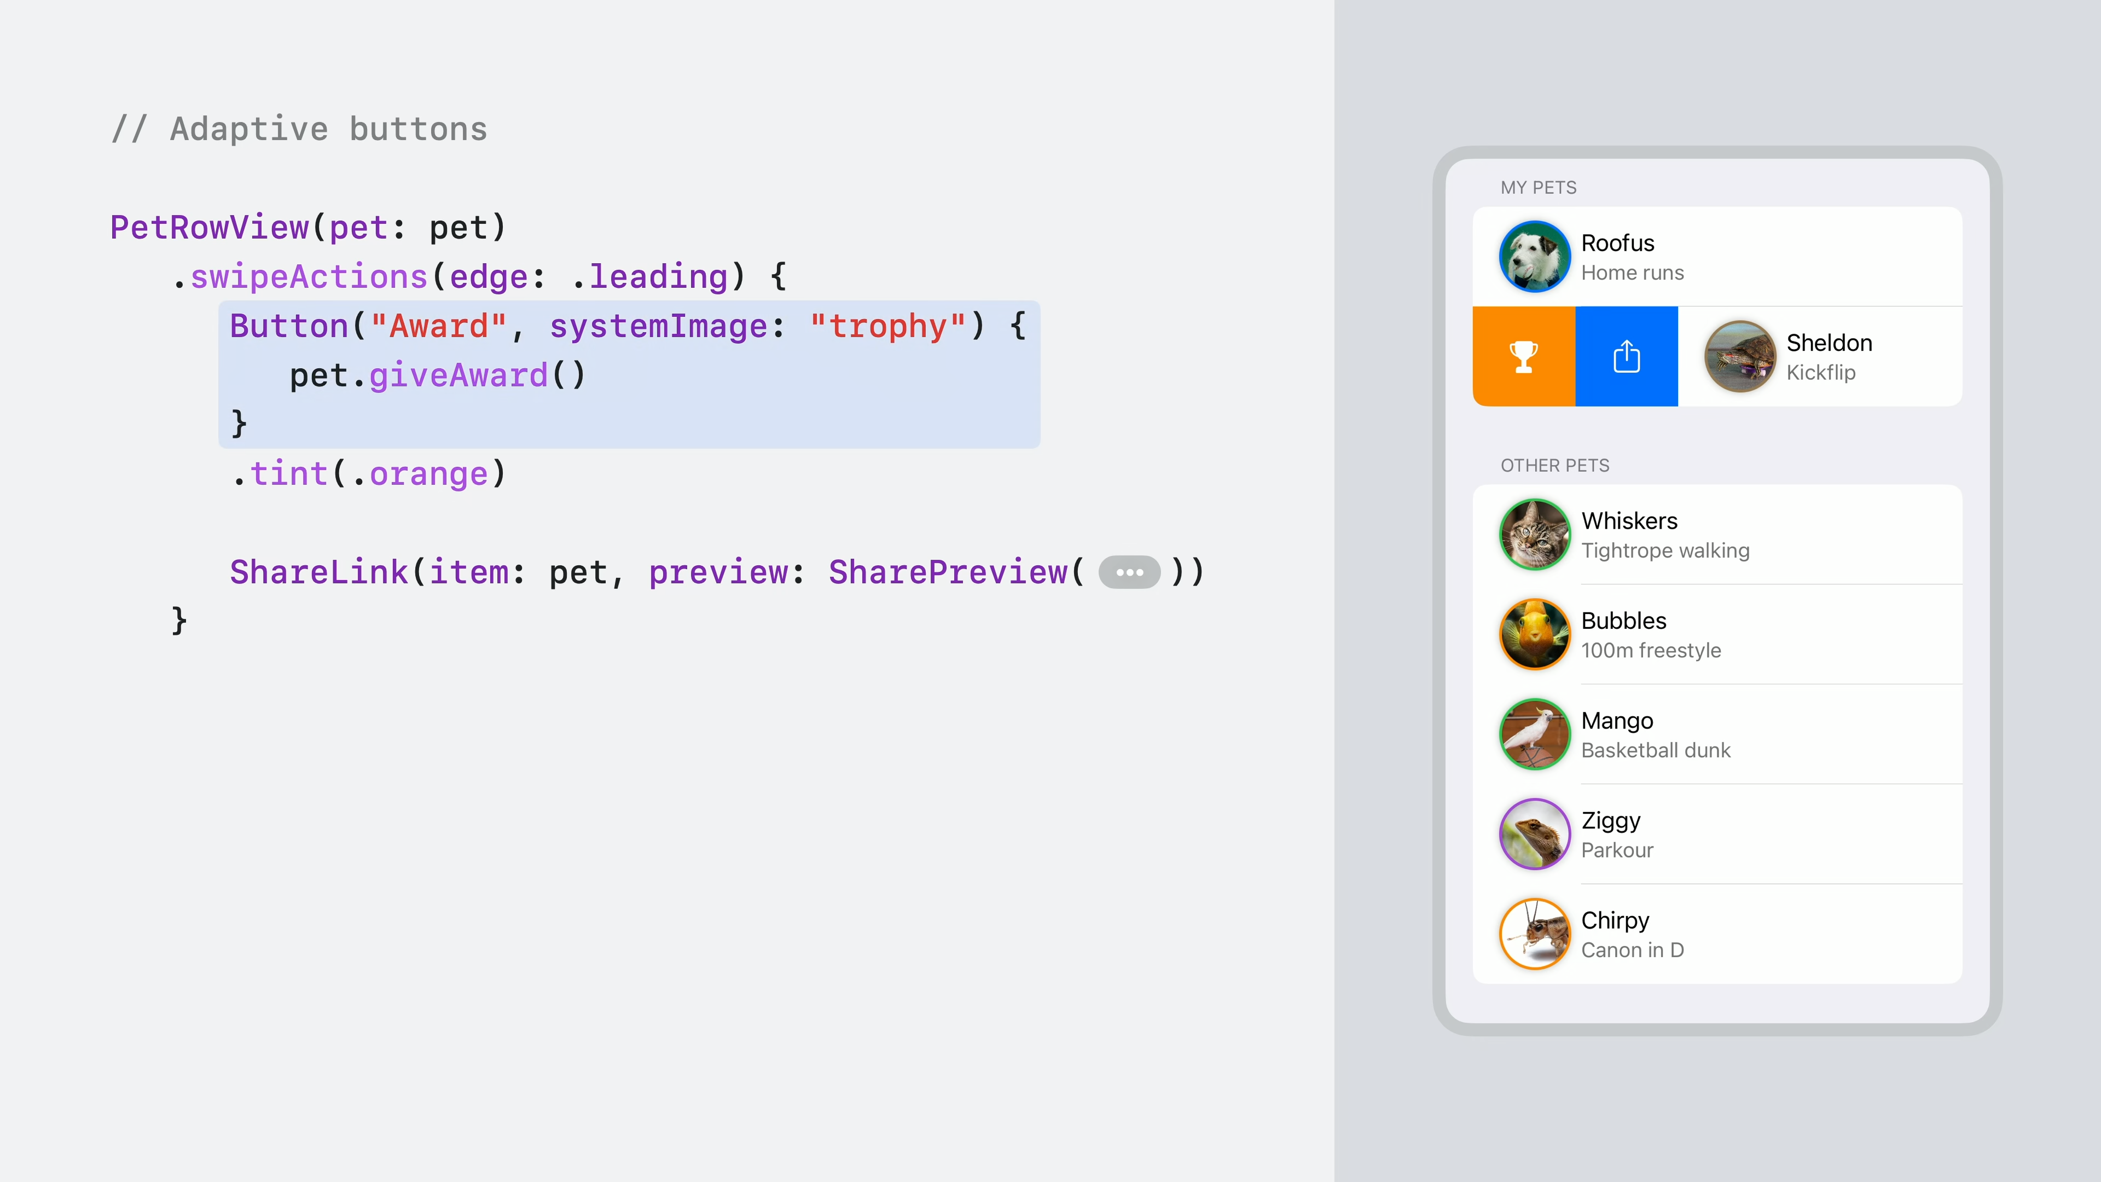Expand the collapsed ellipsis code placeholder

(1129, 572)
